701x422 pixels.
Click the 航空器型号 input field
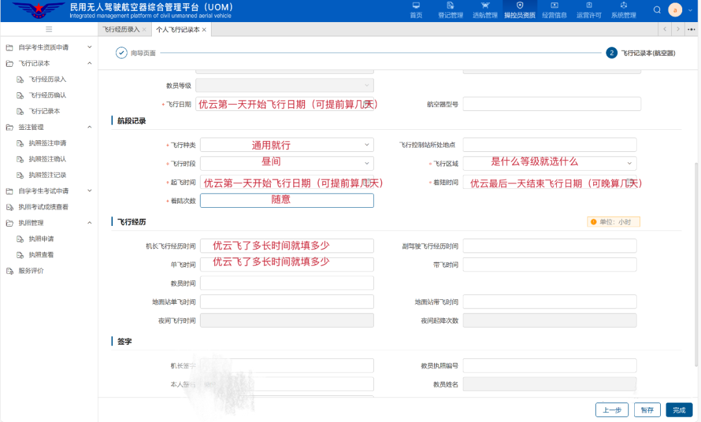552,104
